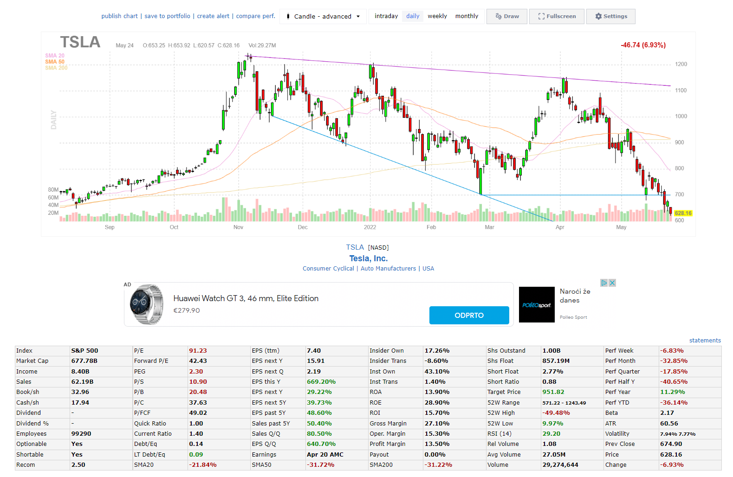Click the Sales Q/Q value 80.50%
Screen dimensions: 733x477
[319, 434]
